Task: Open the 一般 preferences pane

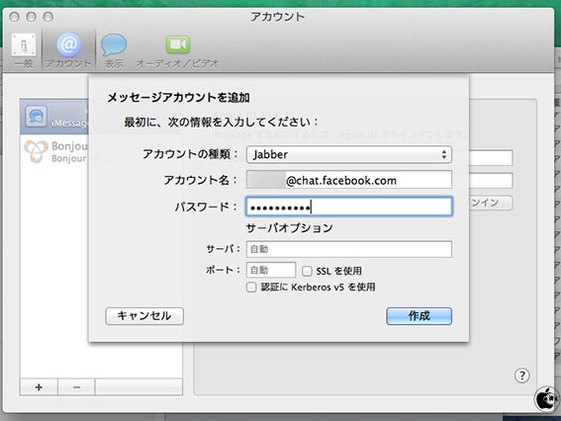Action: point(24,50)
